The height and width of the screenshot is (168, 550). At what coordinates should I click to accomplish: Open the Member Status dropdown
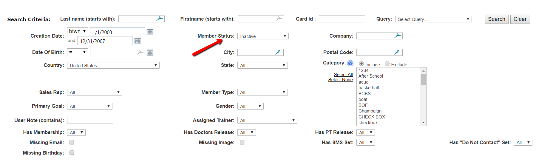tap(263, 36)
